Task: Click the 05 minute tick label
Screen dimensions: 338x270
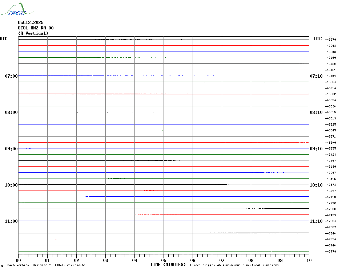Action: coord(164,260)
